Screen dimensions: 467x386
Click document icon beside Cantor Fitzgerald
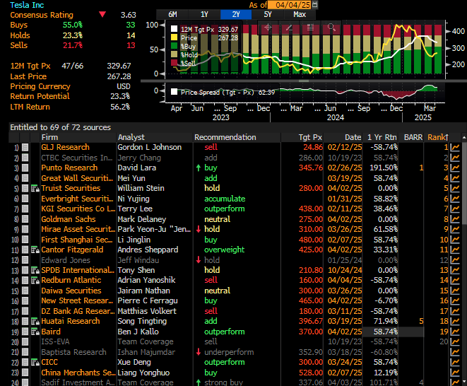[34, 250]
